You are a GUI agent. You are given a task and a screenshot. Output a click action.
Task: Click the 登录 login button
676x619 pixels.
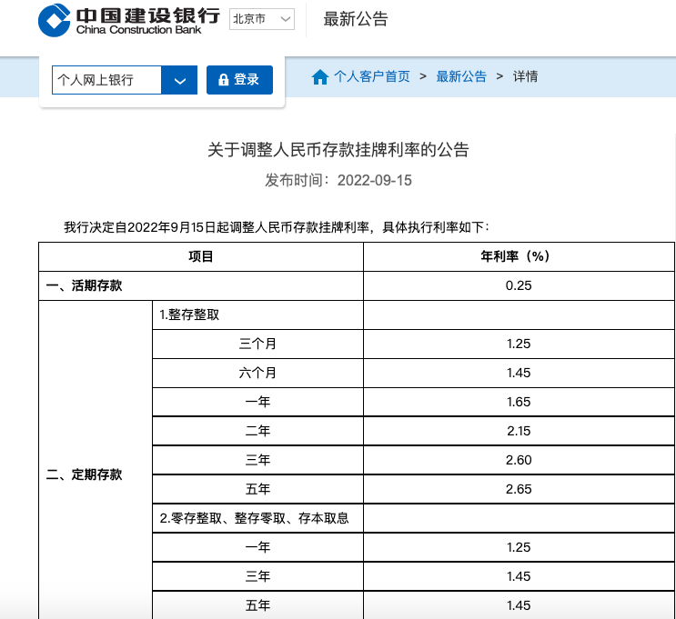(x=239, y=80)
